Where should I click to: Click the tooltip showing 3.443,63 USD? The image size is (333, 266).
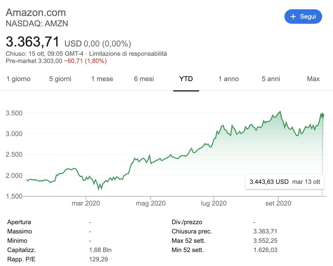click(285, 182)
